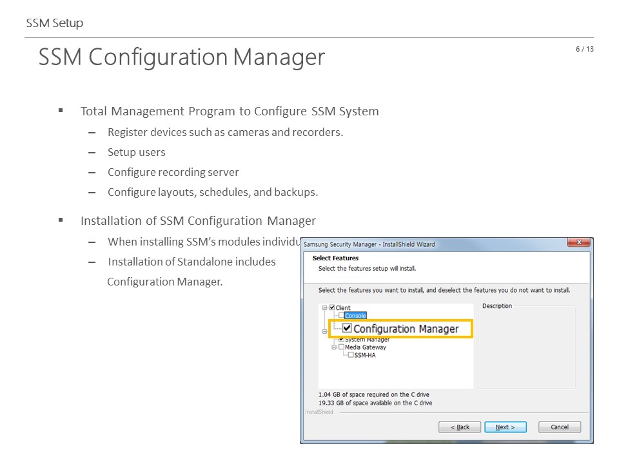Collapse the Client tree node
The width and height of the screenshot is (619, 464).
click(x=324, y=308)
